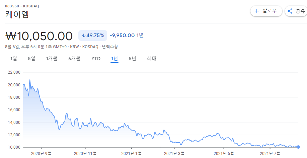The height and width of the screenshot is (158, 307).
Task: Click the 22,000 y-axis label
Action: point(14,72)
